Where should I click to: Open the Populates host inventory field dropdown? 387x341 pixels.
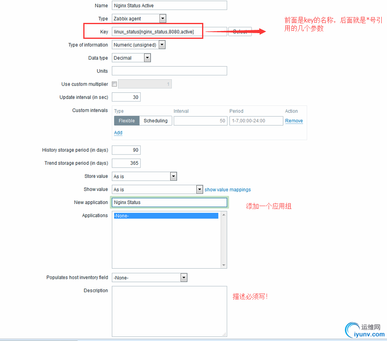point(149,278)
